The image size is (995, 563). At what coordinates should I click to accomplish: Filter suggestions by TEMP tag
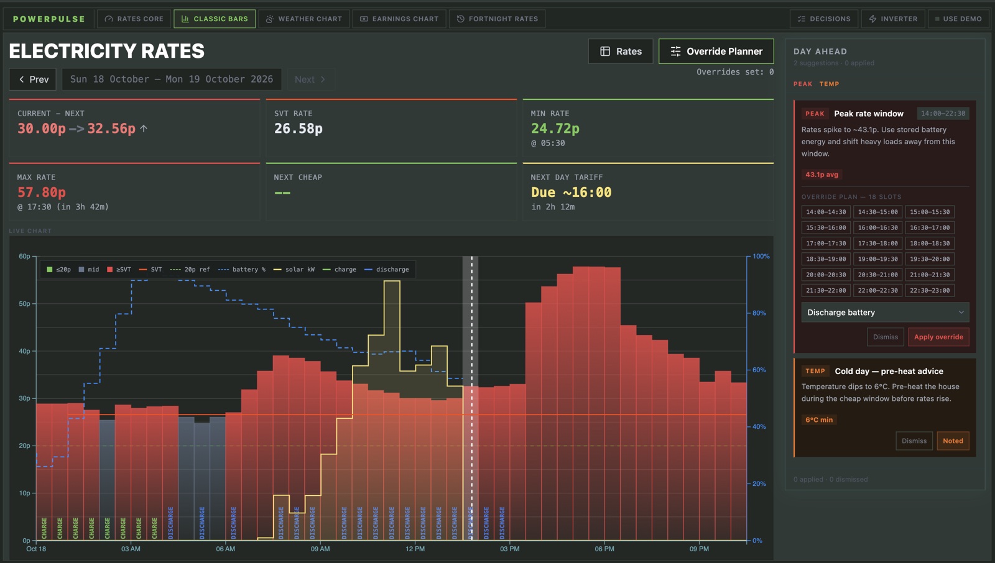click(829, 84)
